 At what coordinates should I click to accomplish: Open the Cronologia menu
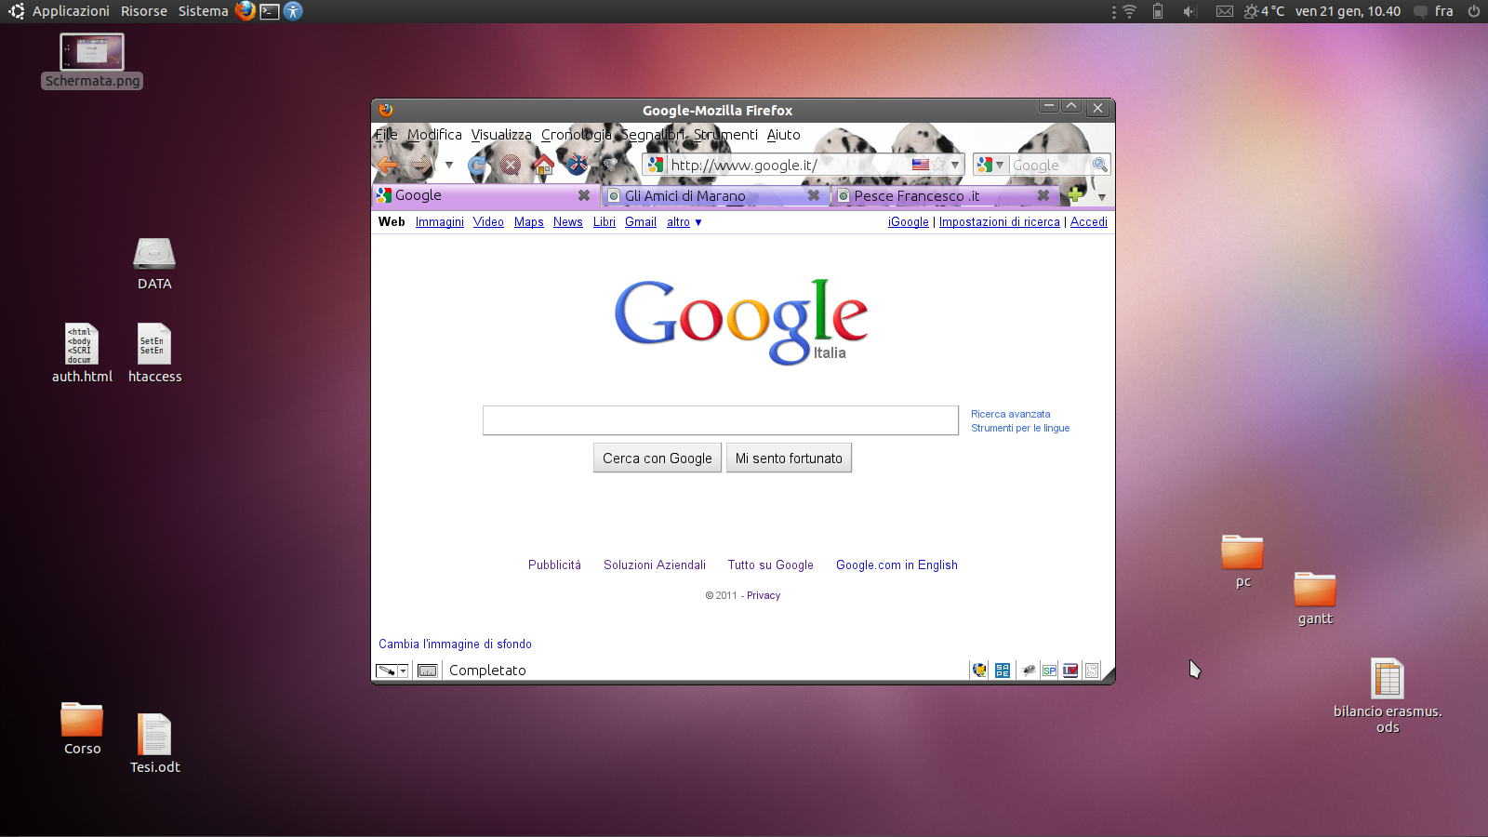pos(577,135)
